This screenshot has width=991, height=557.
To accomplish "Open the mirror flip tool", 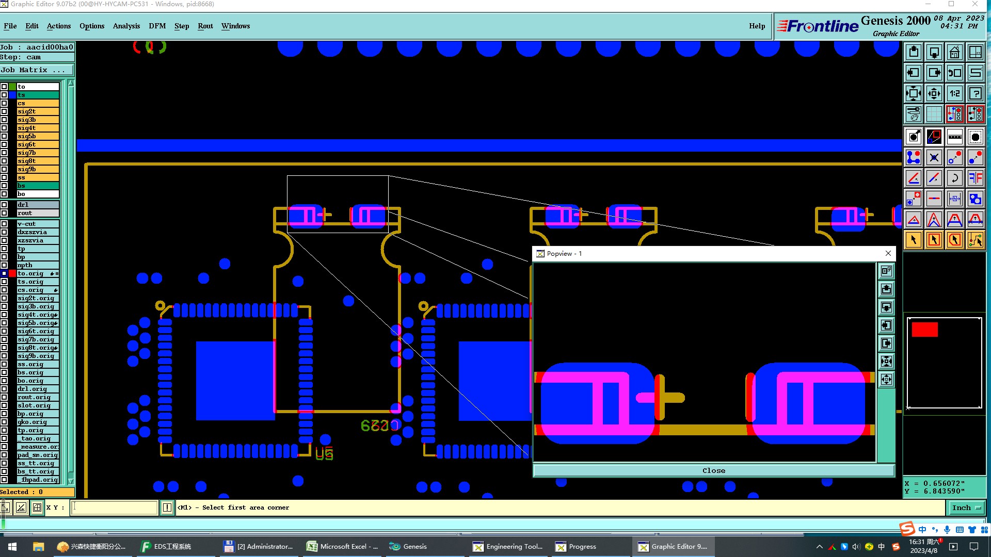I will coord(975,178).
